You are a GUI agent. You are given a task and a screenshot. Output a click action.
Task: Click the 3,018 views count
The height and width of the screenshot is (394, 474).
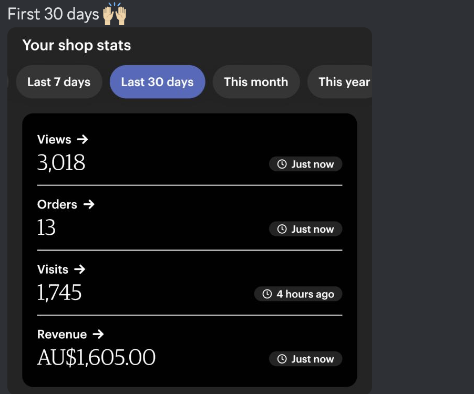(x=61, y=163)
